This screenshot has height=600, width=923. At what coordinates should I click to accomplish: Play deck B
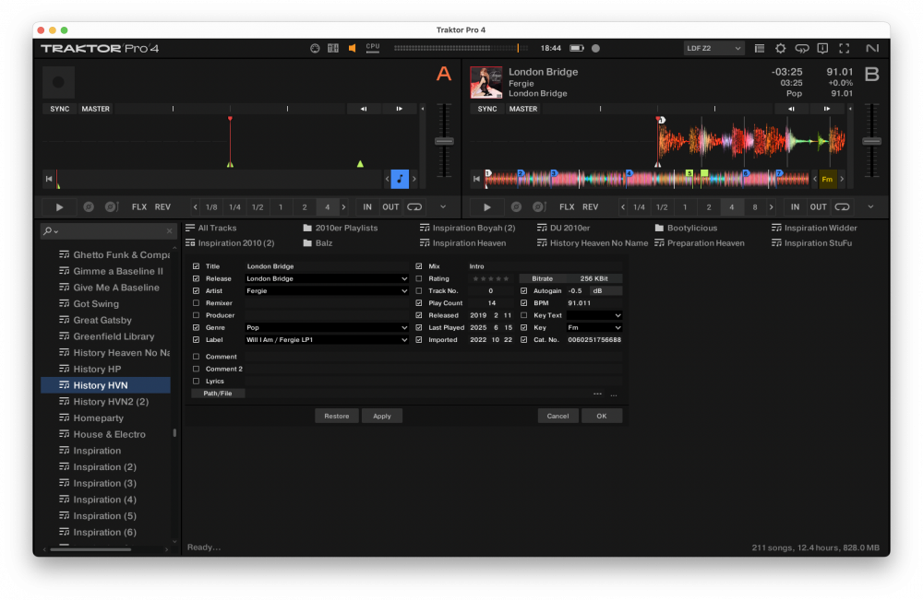[486, 206]
